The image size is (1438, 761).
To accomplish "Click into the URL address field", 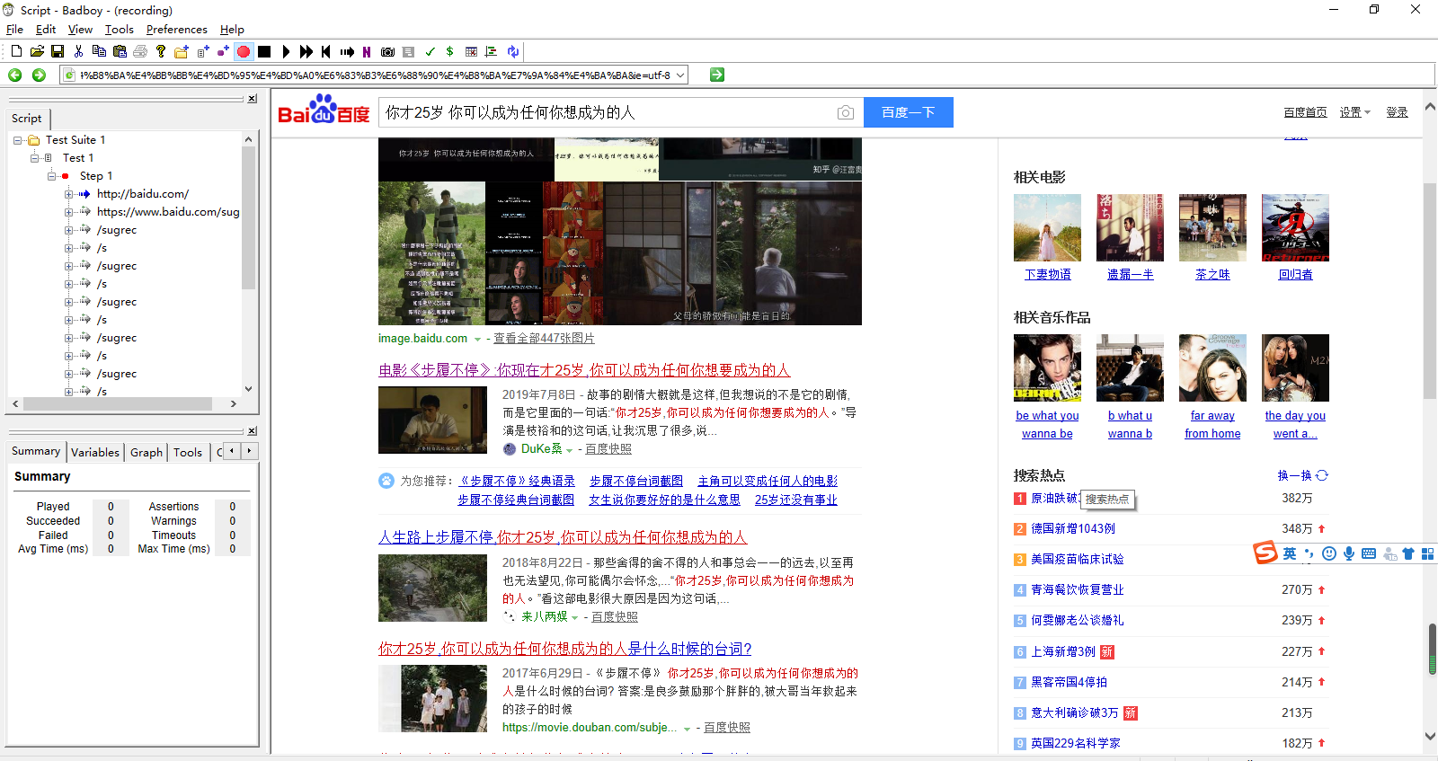I will (375, 75).
